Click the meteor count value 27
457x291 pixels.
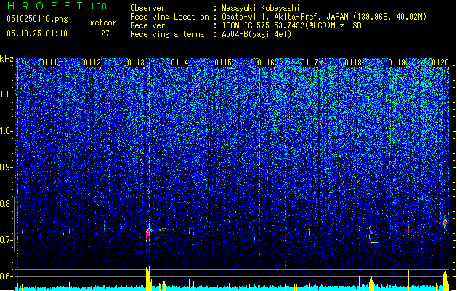pos(105,33)
